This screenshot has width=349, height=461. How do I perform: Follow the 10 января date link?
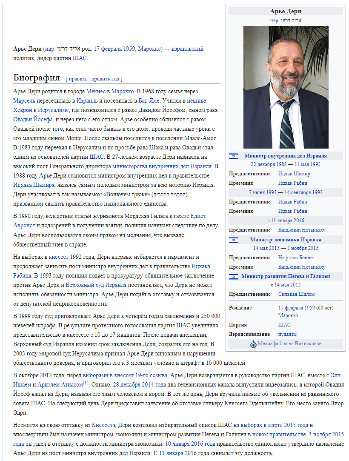click(177, 444)
